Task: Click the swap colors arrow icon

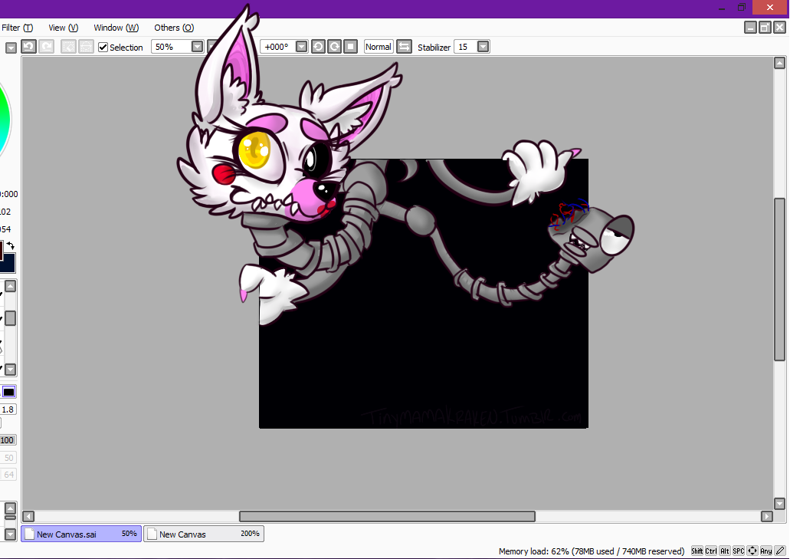Action: click(11, 246)
